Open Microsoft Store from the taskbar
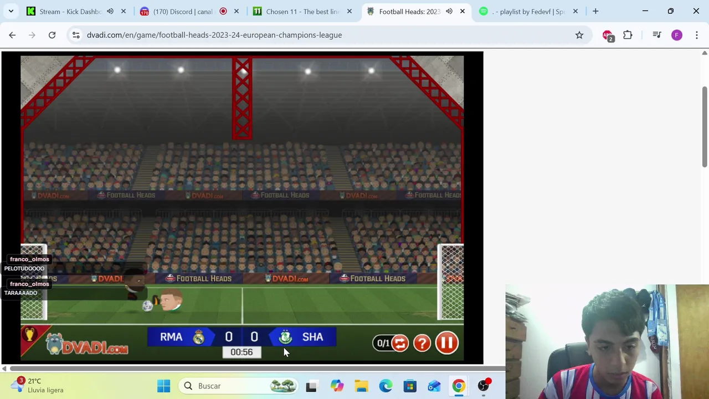Image resolution: width=709 pixels, height=399 pixels. click(x=410, y=386)
